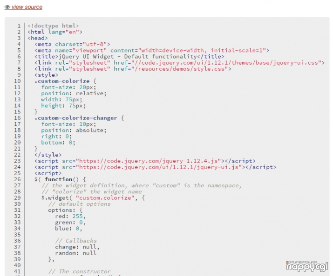Select the $.widget "custom.colorize" line

tap(93, 198)
